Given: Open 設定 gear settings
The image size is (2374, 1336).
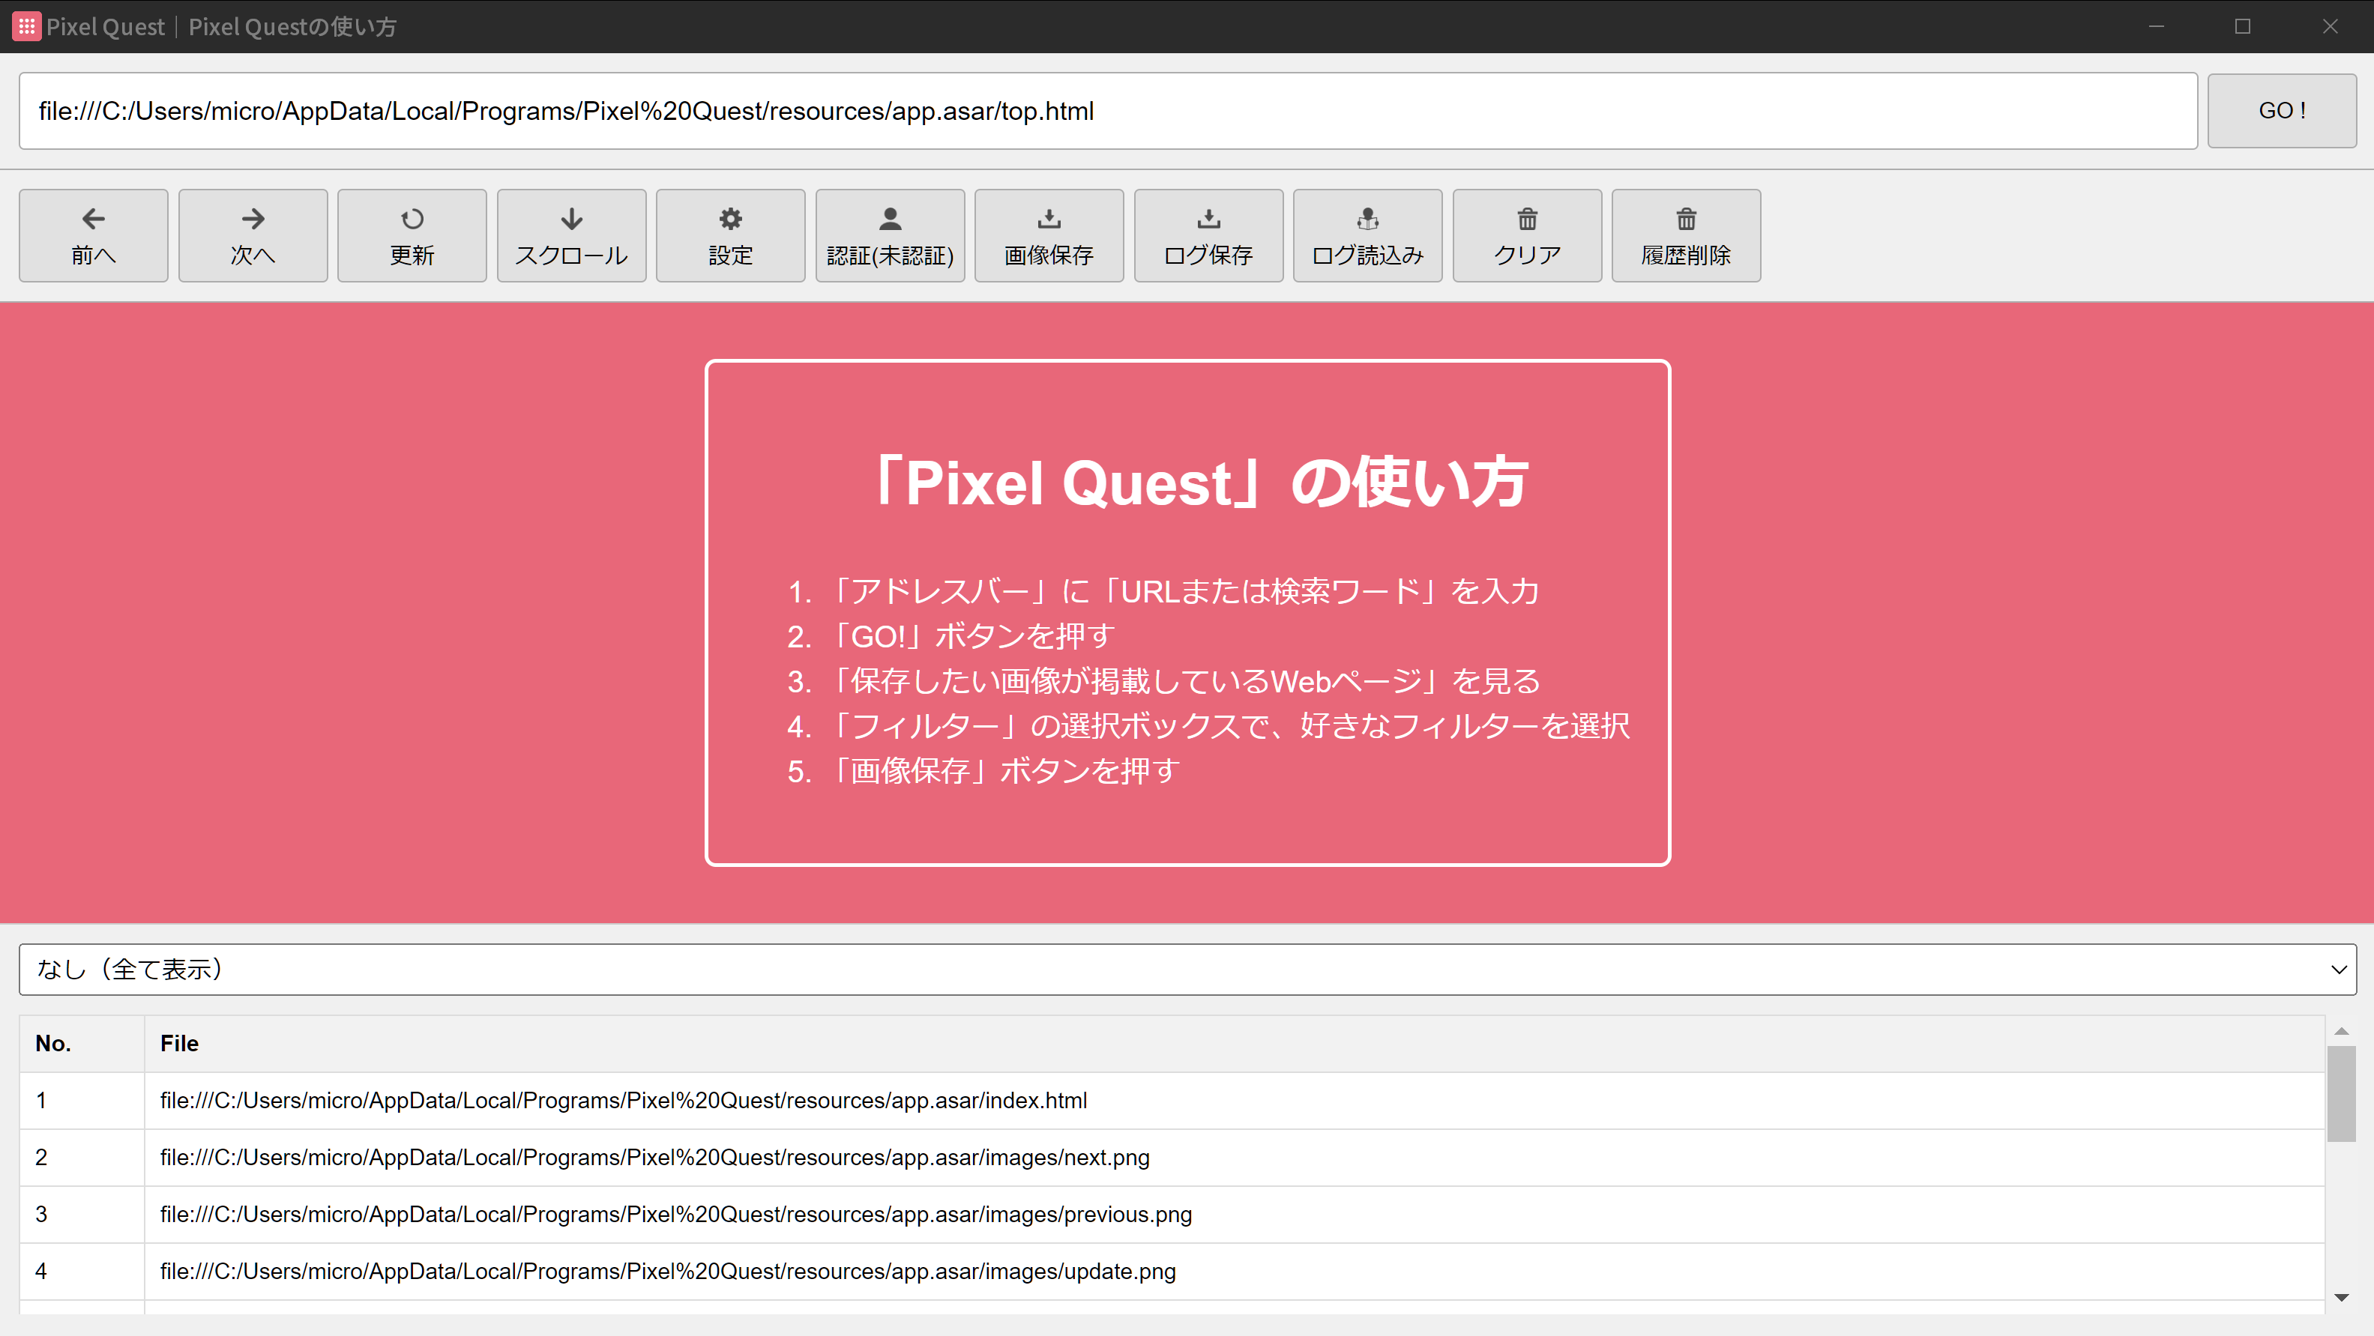Looking at the screenshot, I should [x=731, y=235].
